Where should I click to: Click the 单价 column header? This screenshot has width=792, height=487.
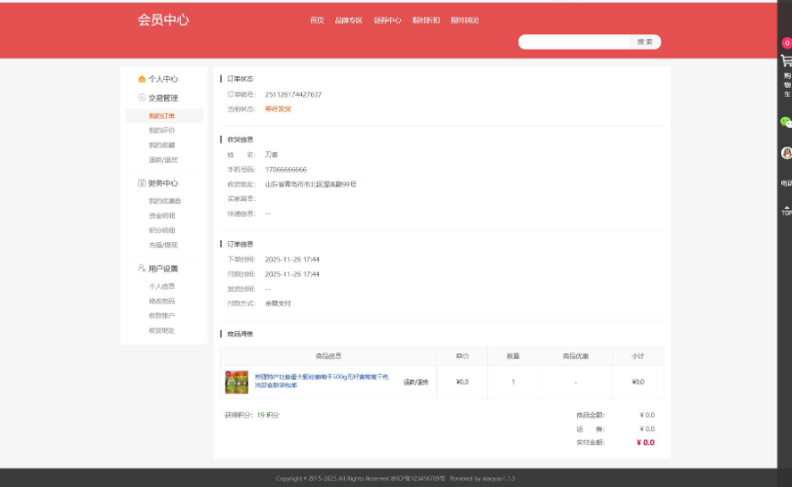pyautogui.click(x=462, y=356)
